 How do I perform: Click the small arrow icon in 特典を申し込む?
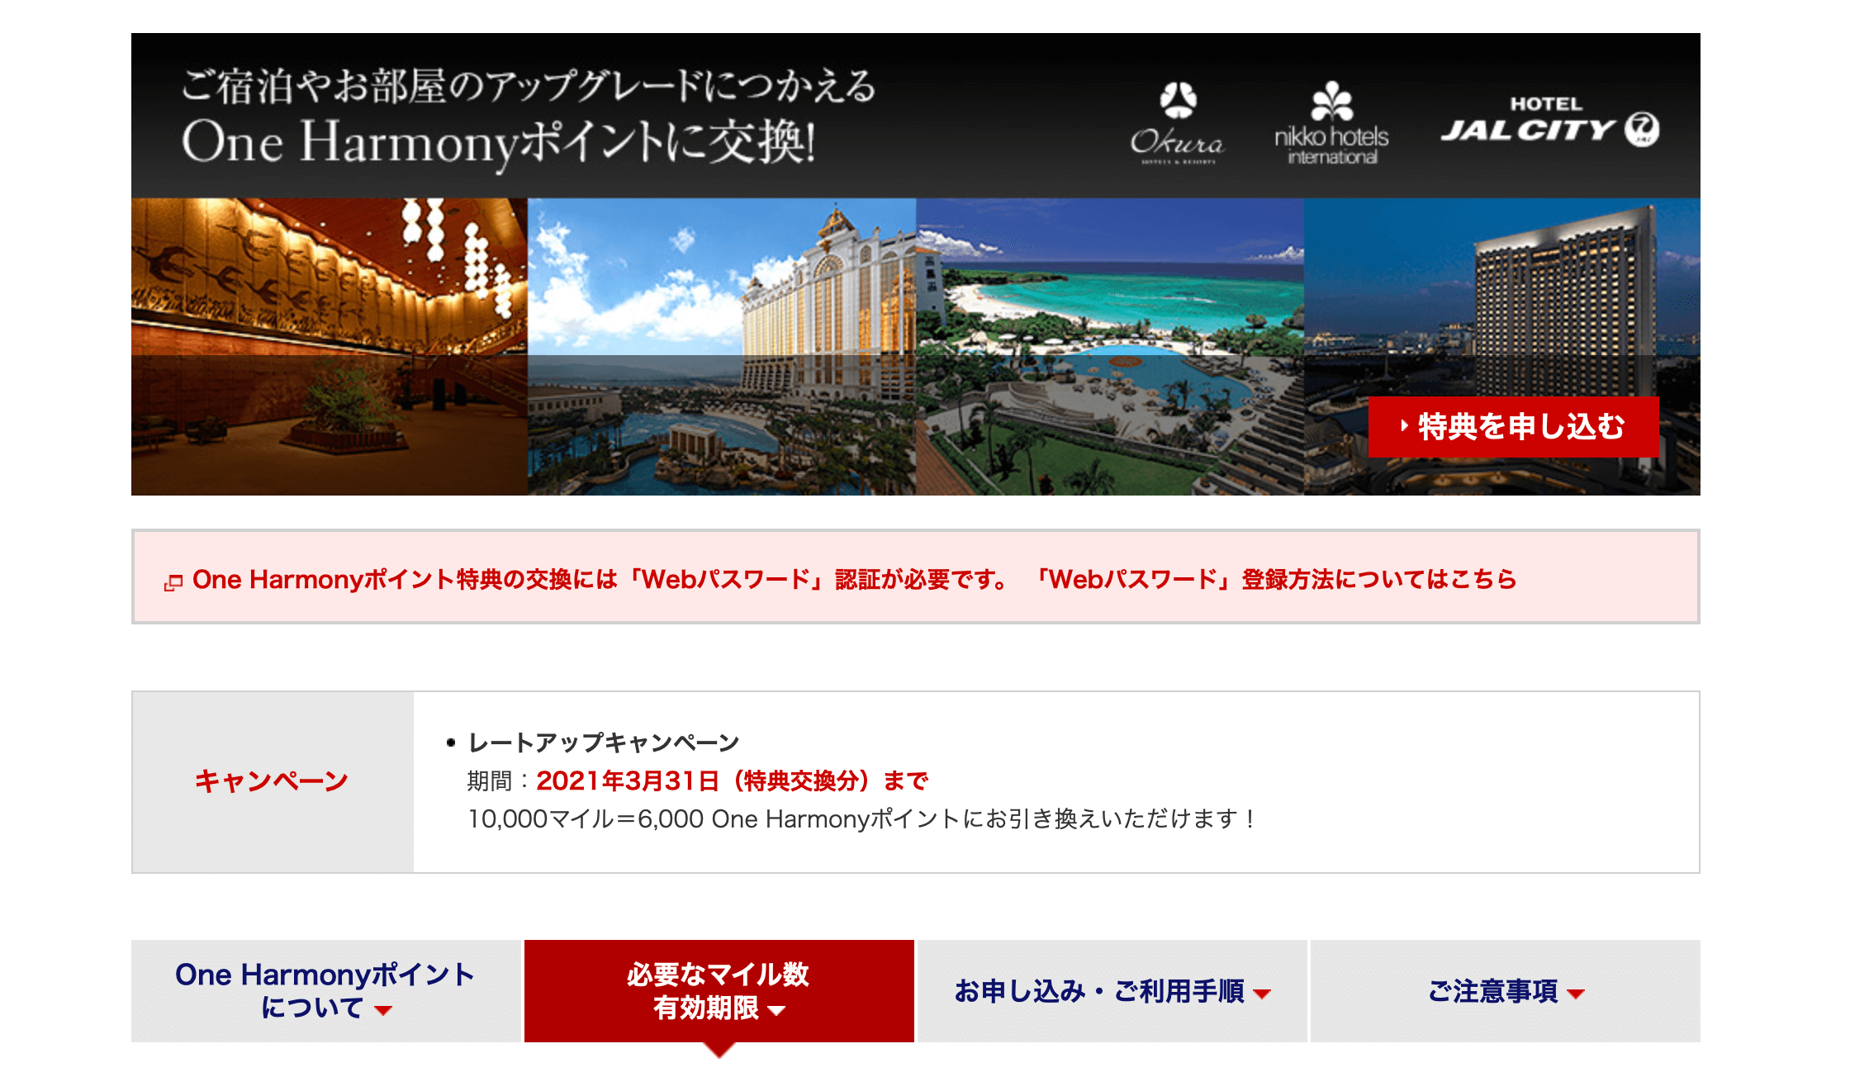click(x=1404, y=426)
